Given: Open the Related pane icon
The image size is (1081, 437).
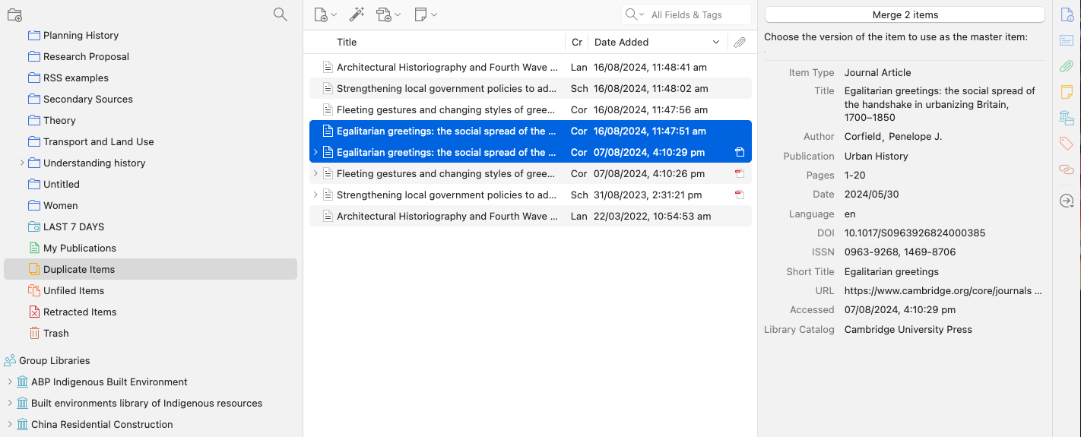Looking at the screenshot, I should 1067,169.
